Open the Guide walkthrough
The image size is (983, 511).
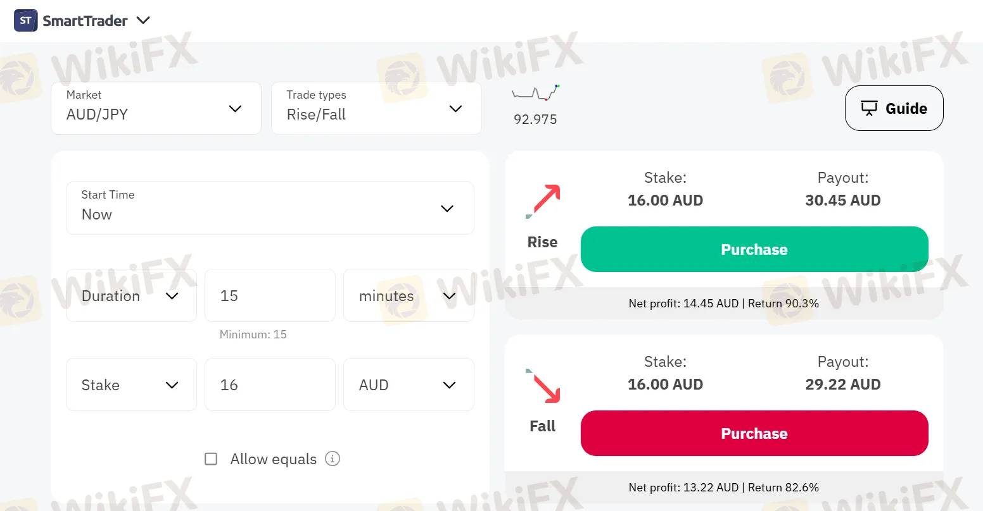[x=894, y=108]
